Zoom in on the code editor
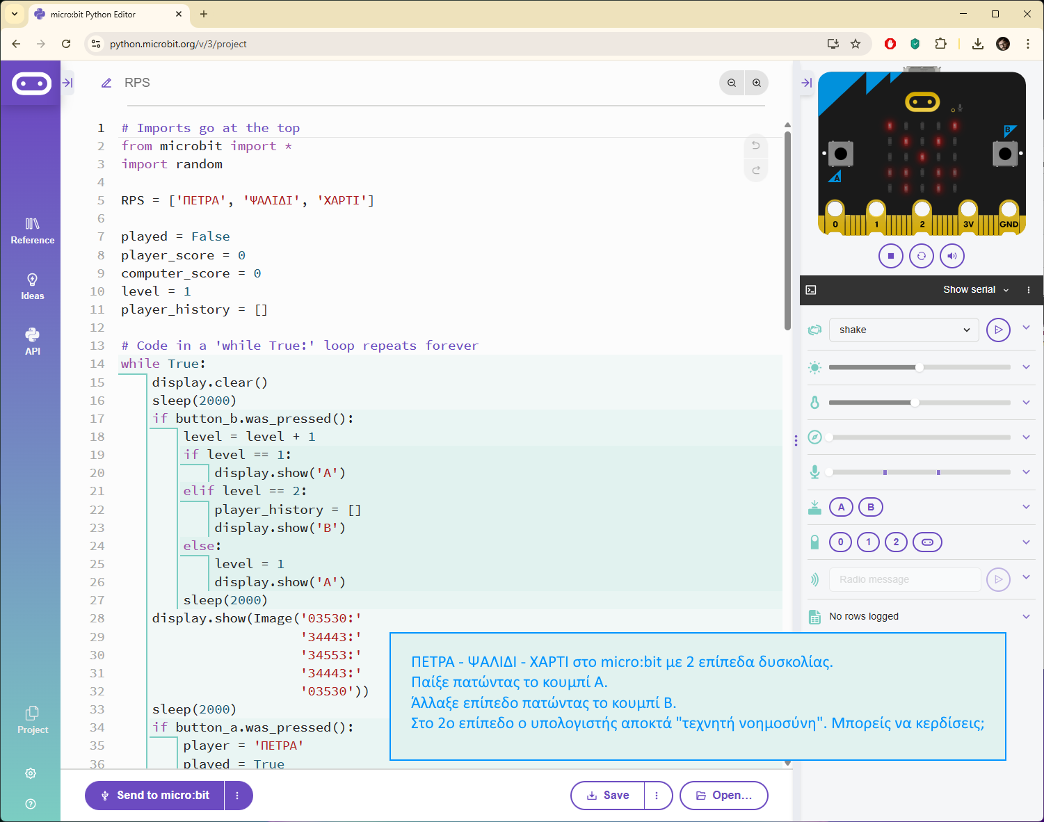Image resolution: width=1044 pixels, height=822 pixels. [x=756, y=83]
